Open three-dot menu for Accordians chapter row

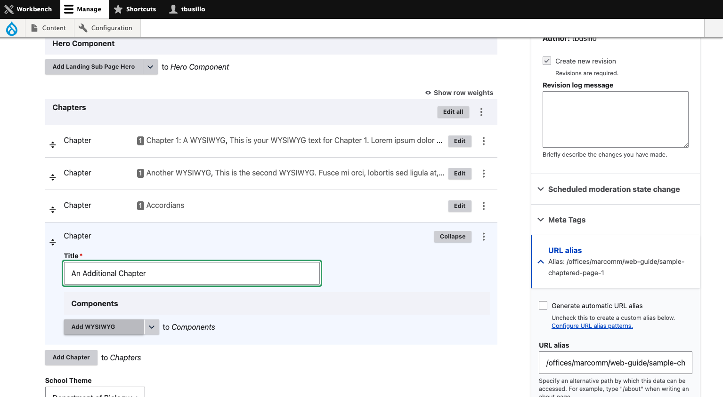[x=484, y=206]
